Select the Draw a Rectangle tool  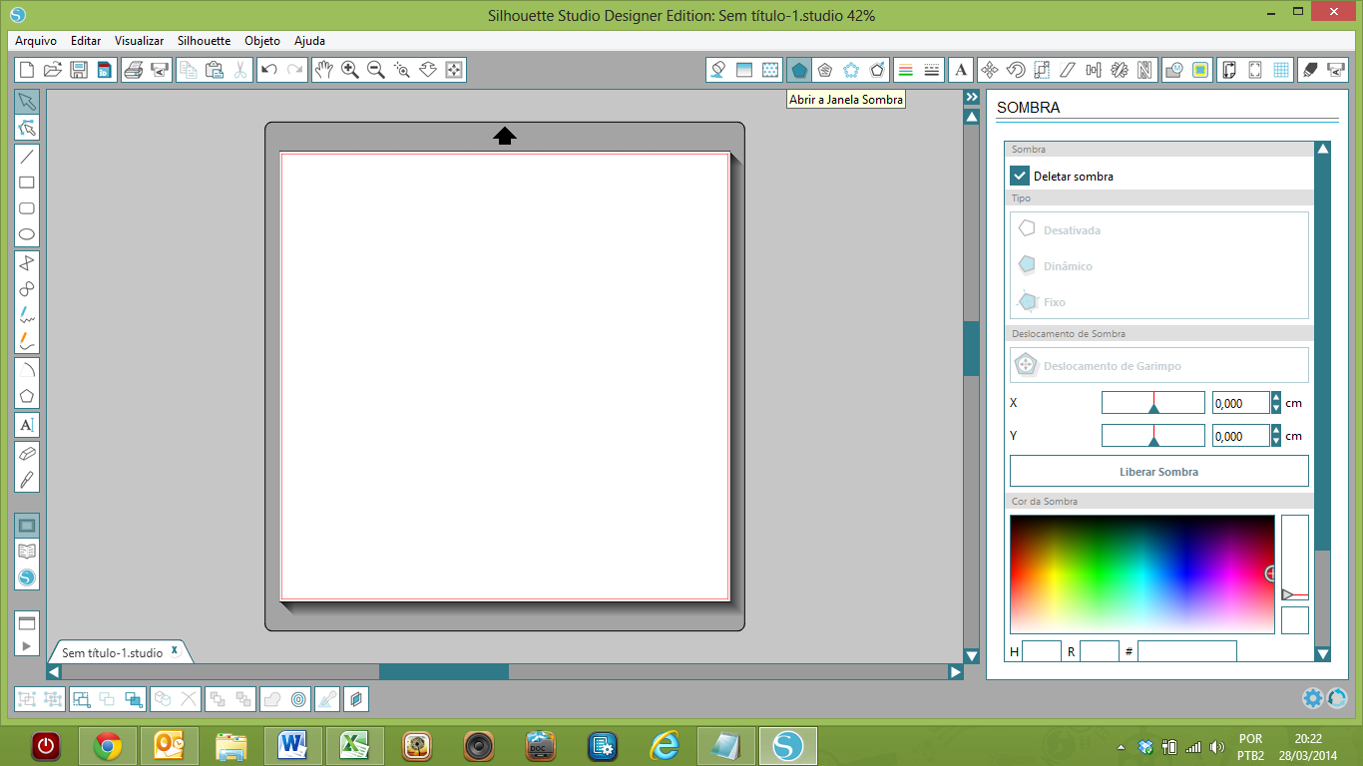point(27,183)
